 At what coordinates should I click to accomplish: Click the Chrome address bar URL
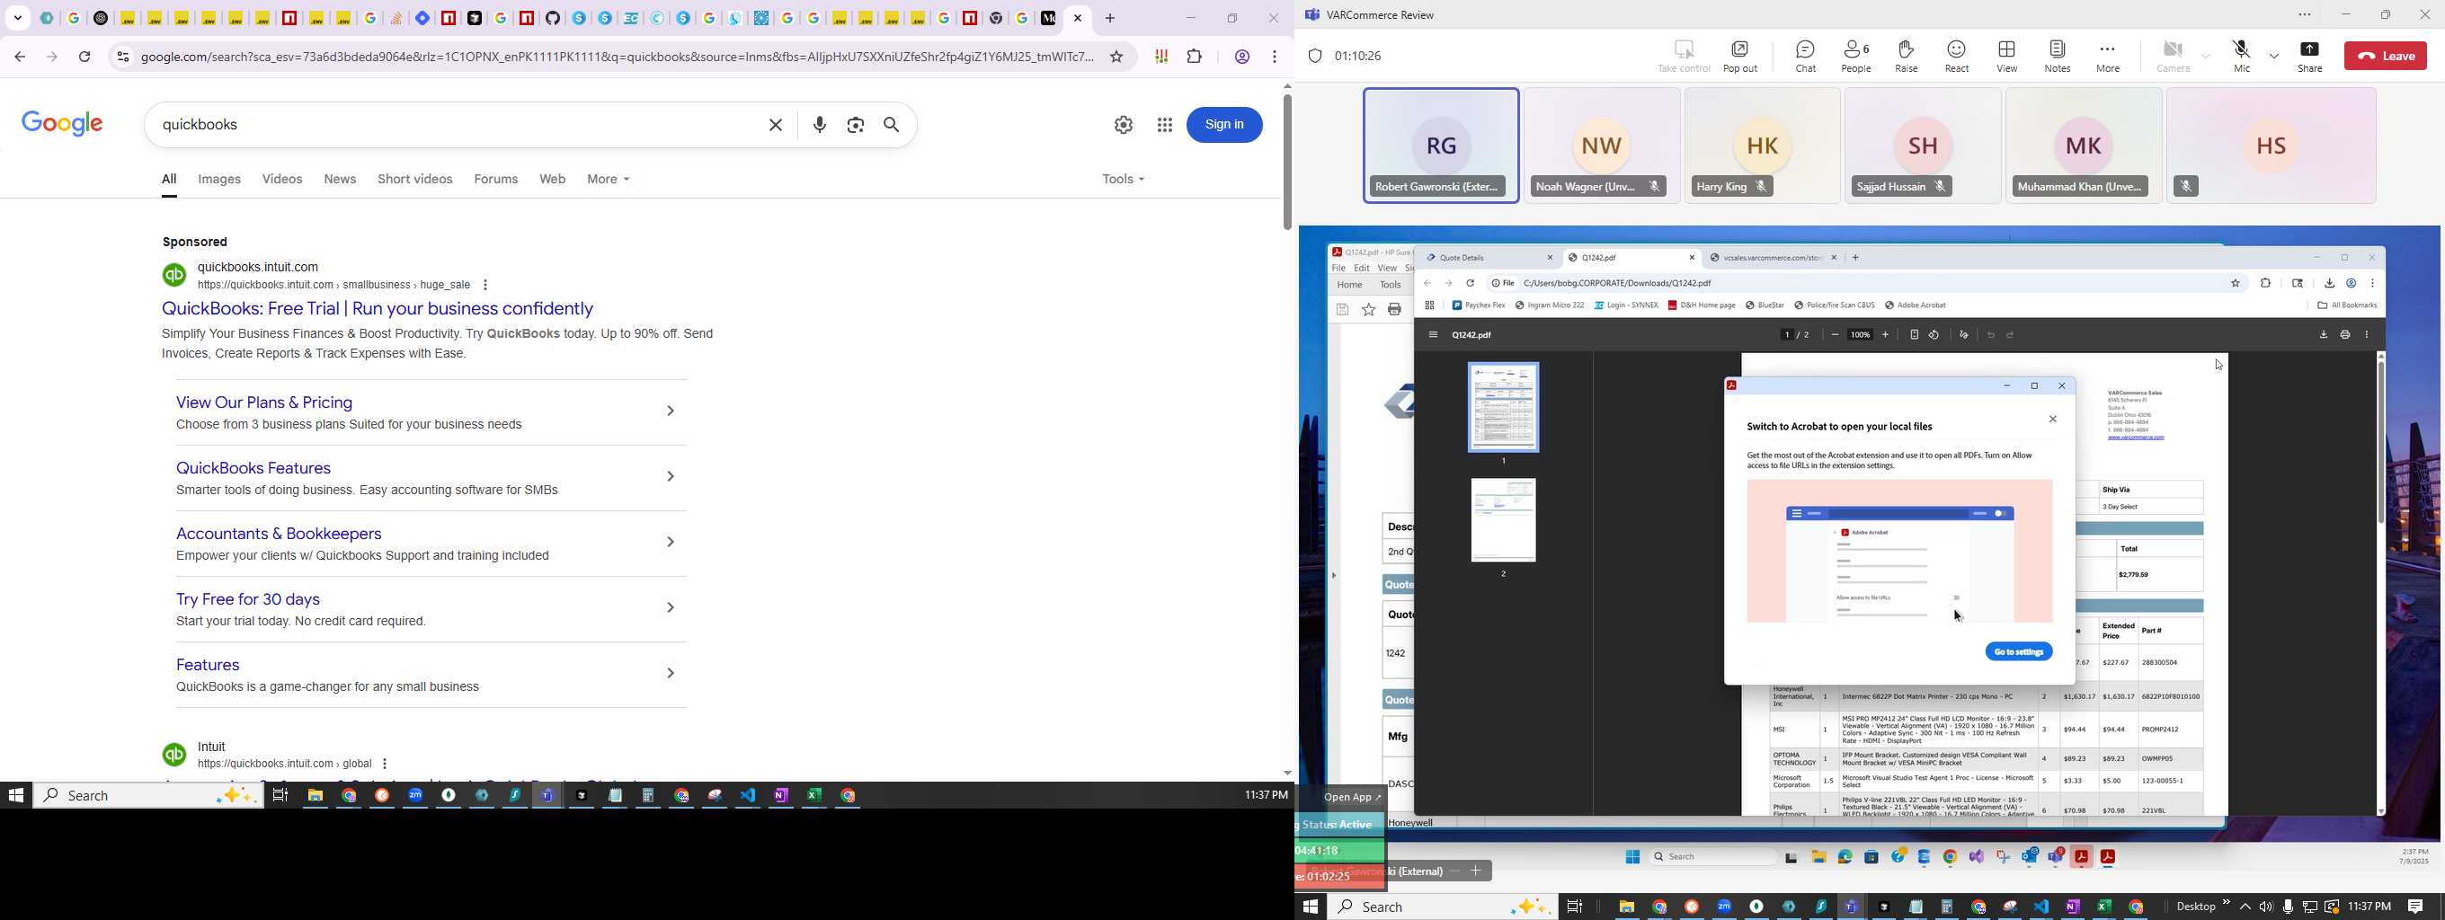coord(617,57)
